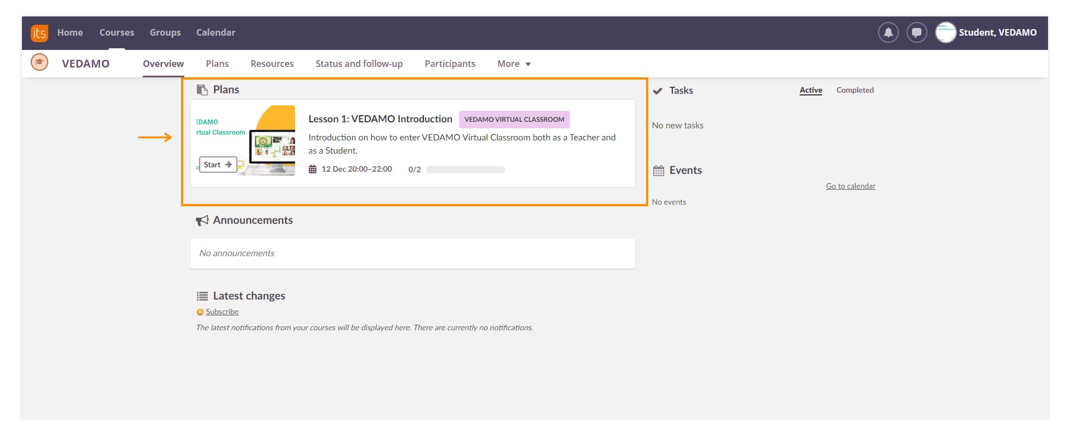Switch to the Resources tab
1070x435 pixels.
click(x=272, y=64)
